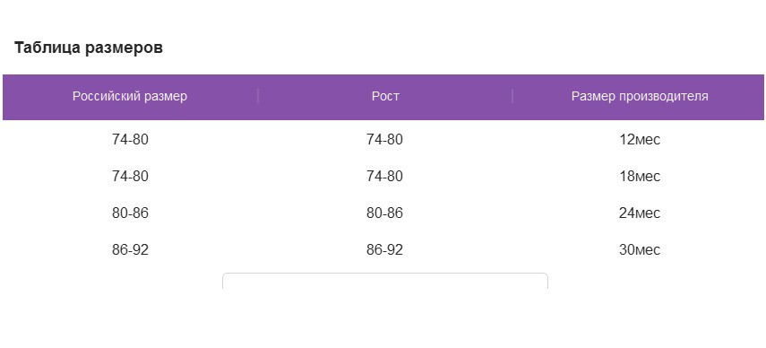Screen dimensions: 766x348
Task: Click the 24мес manufacturer size cell
Action: pyautogui.click(x=640, y=213)
